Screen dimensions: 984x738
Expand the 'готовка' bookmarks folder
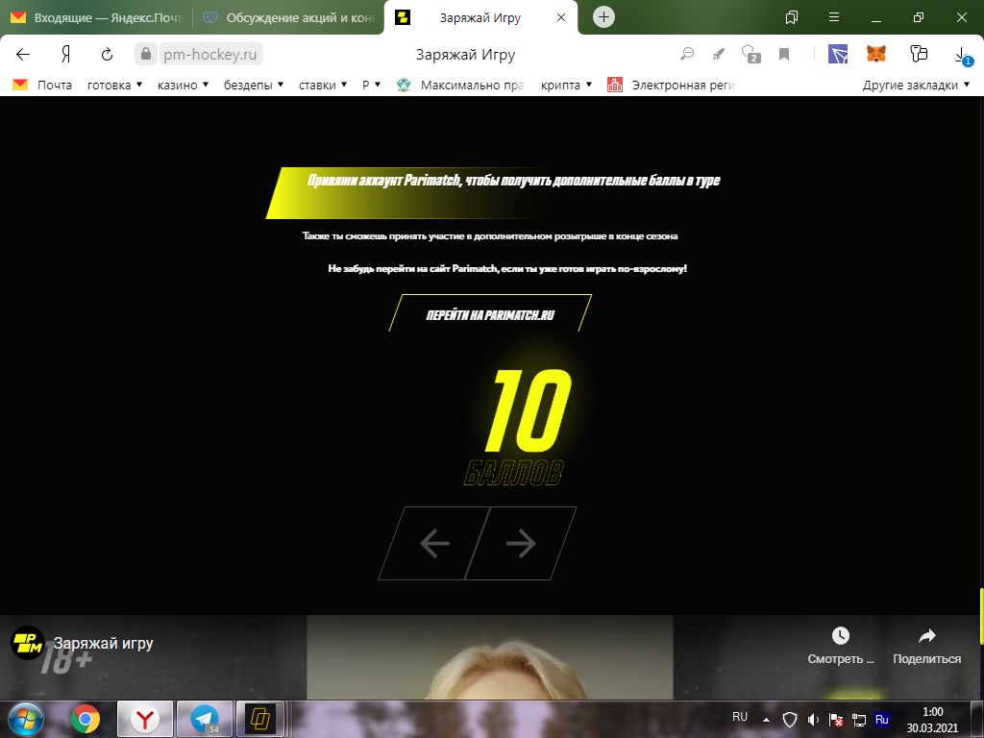click(115, 85)
